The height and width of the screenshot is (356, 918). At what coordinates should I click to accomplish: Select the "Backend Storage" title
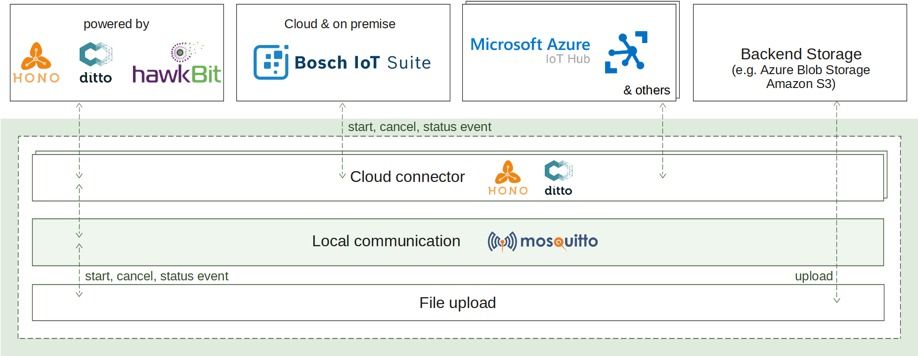pos(801,53)
